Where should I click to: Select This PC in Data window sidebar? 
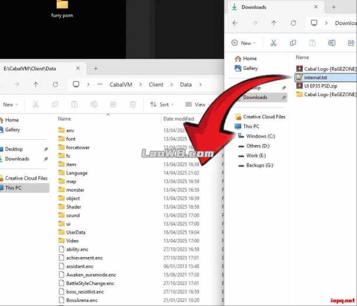[x=24, y=188]
